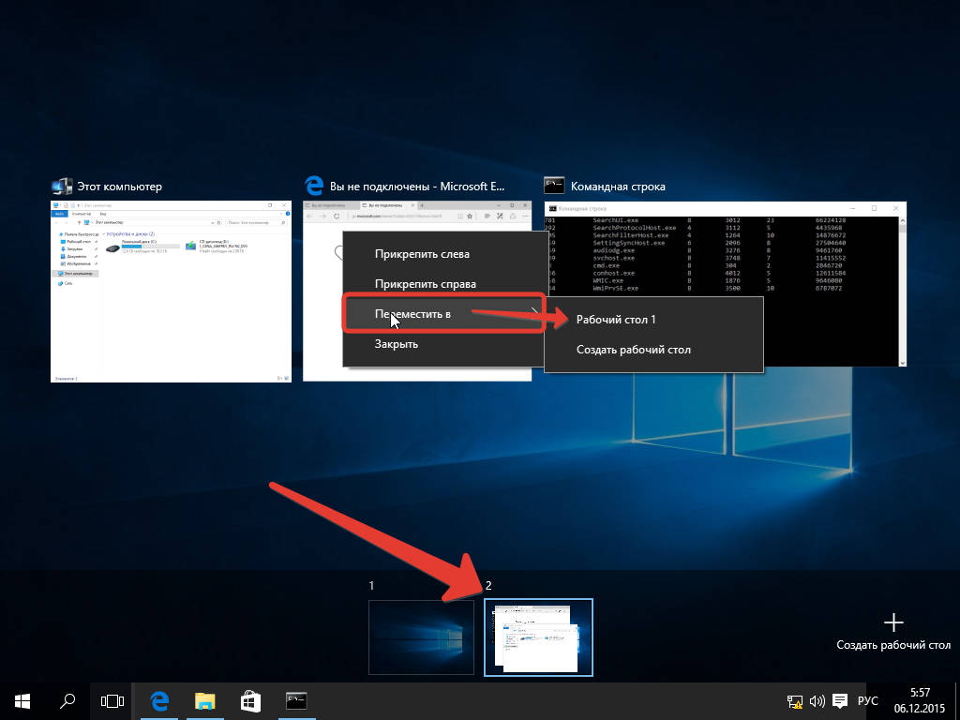The height and width of the screenshot is (720, 960).
Task: Toggle the Task View button in taskbar
Action: [x=112, y=701]
